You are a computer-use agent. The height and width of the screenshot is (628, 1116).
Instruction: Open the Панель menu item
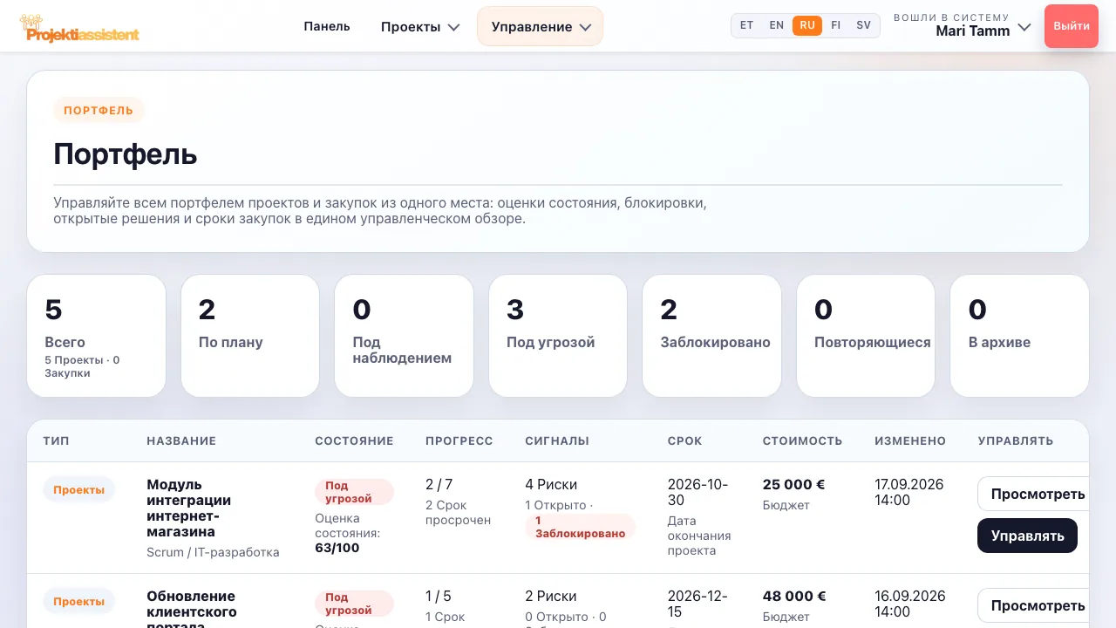pyautogui.click(x=327, y=26)
